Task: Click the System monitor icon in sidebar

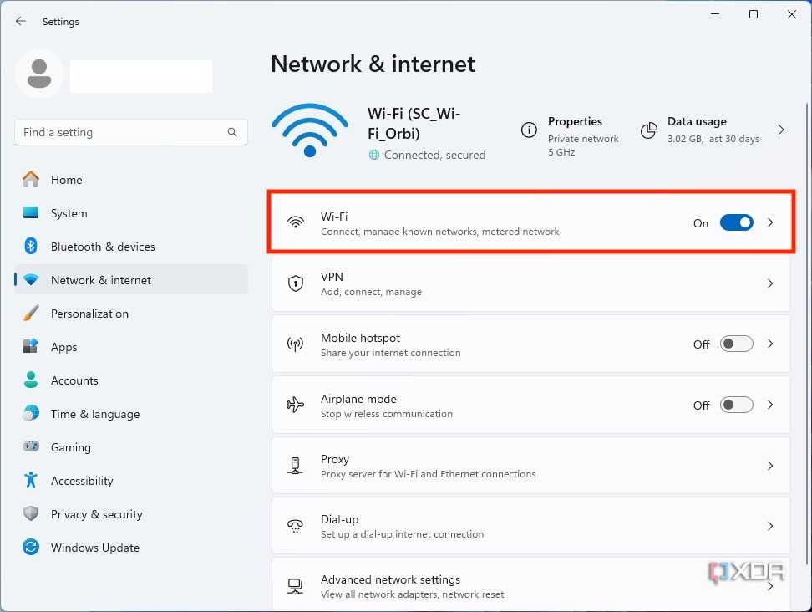Action: pos(31,213)
